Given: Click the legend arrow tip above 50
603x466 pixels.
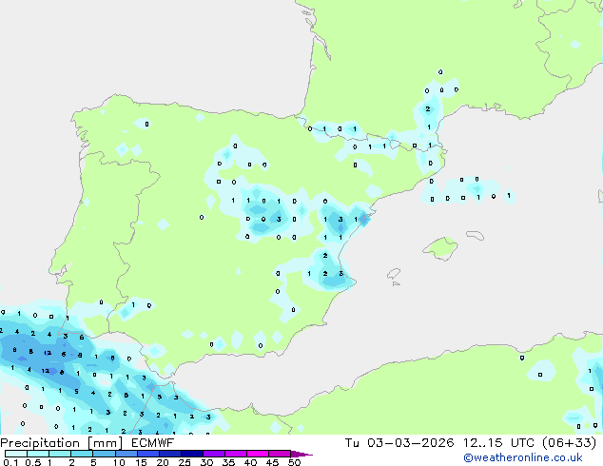Looking at the screenshot, I should pos(301,454).
